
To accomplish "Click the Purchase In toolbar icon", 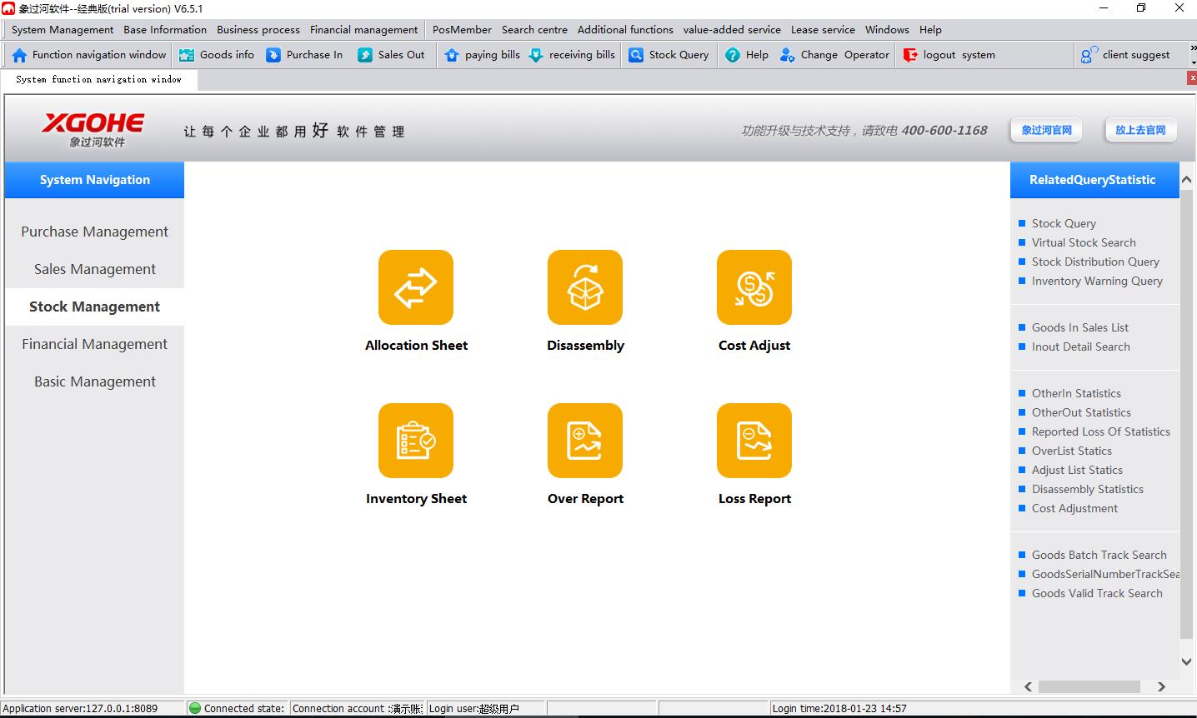I will pyautogui.click(x=273, y=55).
